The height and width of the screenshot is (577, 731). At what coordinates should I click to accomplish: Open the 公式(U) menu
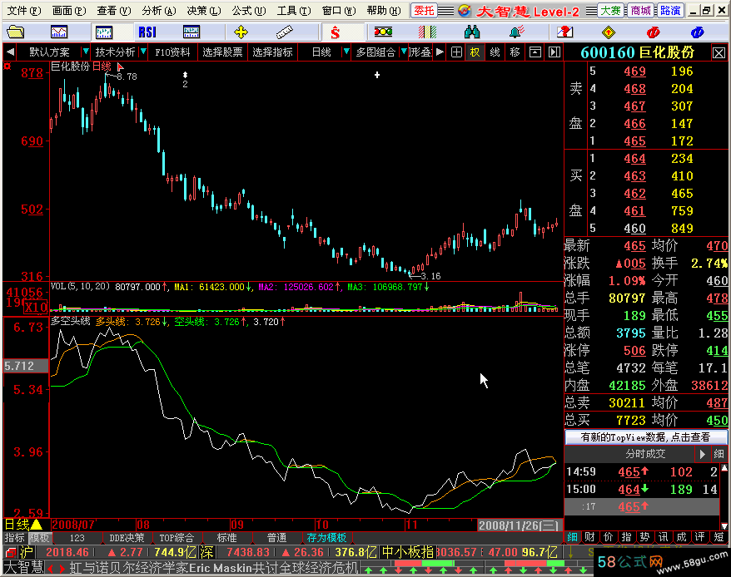tap(249, 10)
